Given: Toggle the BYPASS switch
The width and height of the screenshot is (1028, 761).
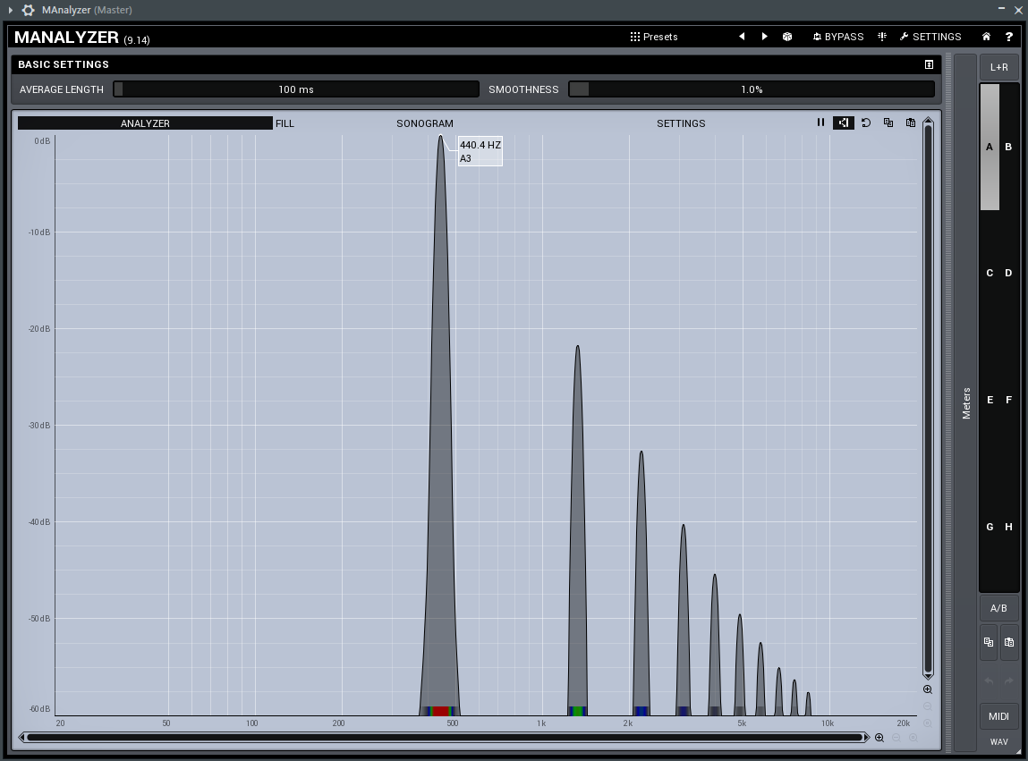Looking at the screenshot, I should 838,37.
